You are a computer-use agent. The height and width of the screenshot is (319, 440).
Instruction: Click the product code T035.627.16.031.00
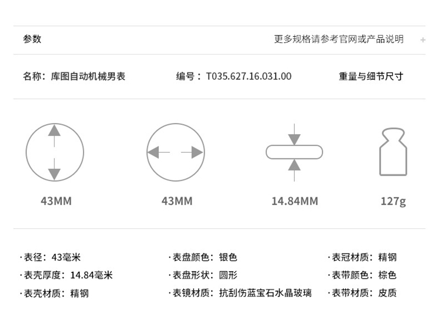pos(249,76)
